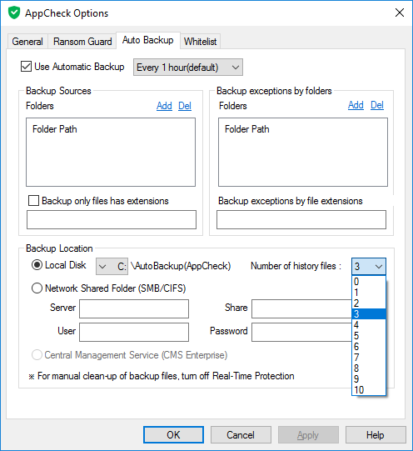Click the OK button

click(x=173, y=434)
